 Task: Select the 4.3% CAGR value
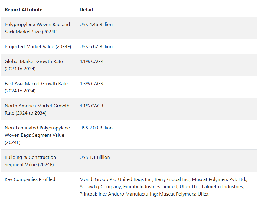91,83
